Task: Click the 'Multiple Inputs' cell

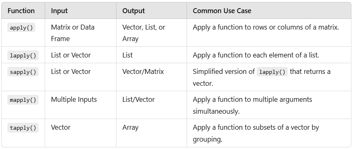Action: point(74,99)
